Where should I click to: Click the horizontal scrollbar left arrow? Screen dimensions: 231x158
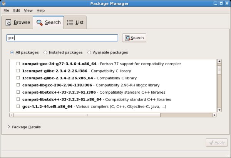tap(12, 115)
